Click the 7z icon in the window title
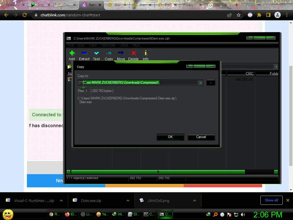 69,38
